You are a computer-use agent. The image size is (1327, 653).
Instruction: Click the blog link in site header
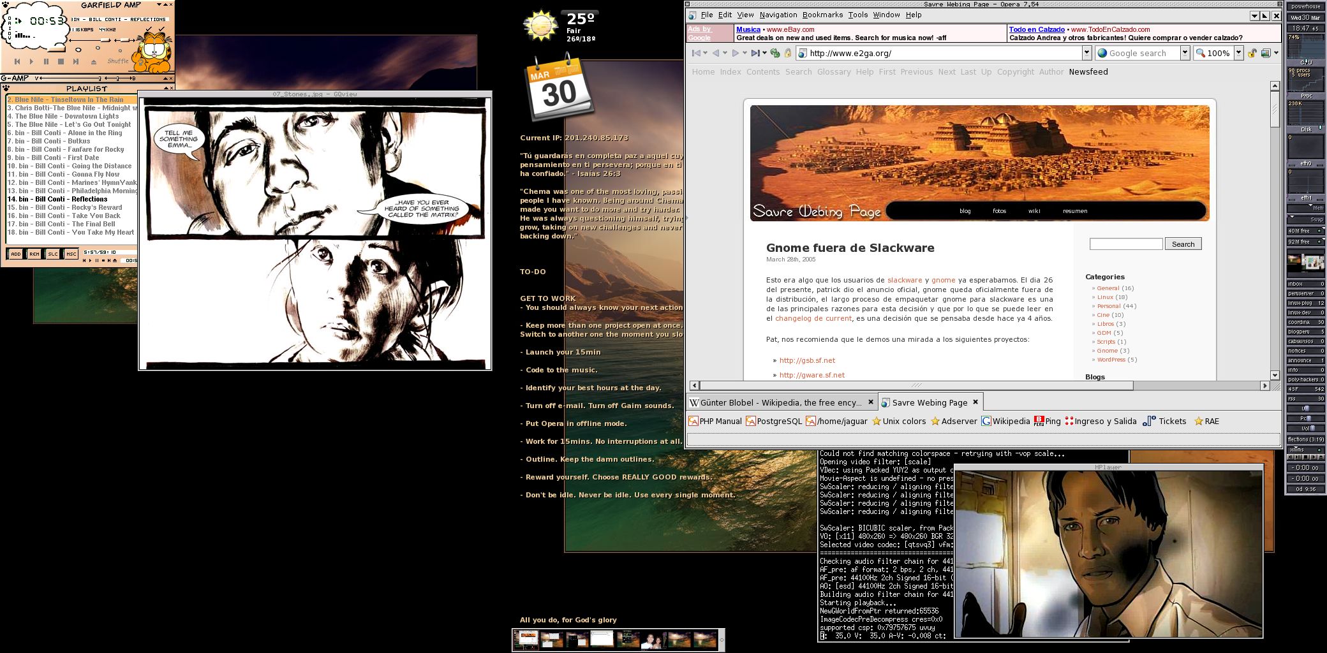click(965, 211)
